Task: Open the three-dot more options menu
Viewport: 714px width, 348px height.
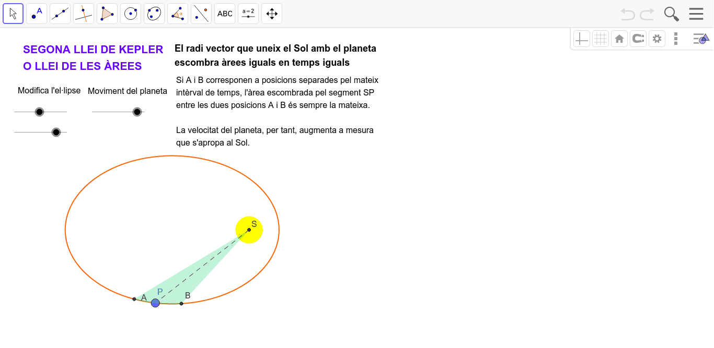Action: pyautogui.click(x=676, y=39)
